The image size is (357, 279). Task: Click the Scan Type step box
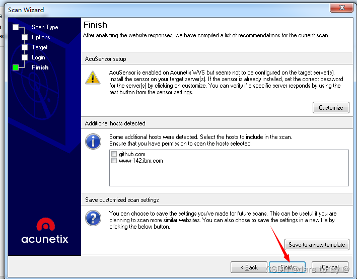coord(16,27)
